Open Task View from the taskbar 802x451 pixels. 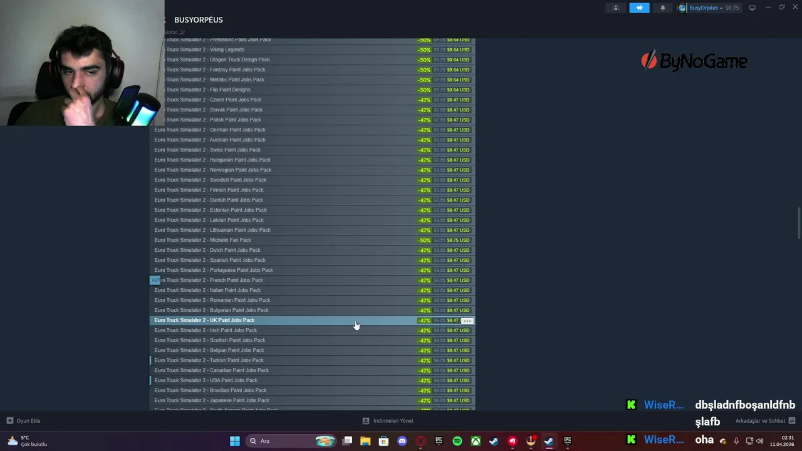pos(347,441)
